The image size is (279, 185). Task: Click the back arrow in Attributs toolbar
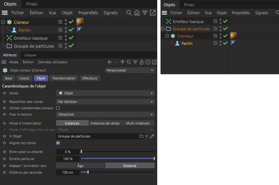pyautogui.click(x=110, y=62)
